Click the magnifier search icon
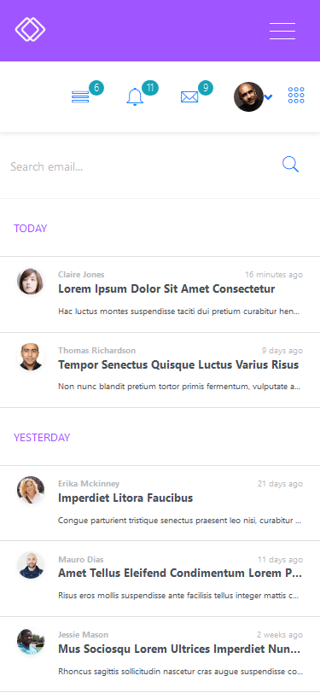The width and height of the screenshot is (320, 693). coord(290,165)
